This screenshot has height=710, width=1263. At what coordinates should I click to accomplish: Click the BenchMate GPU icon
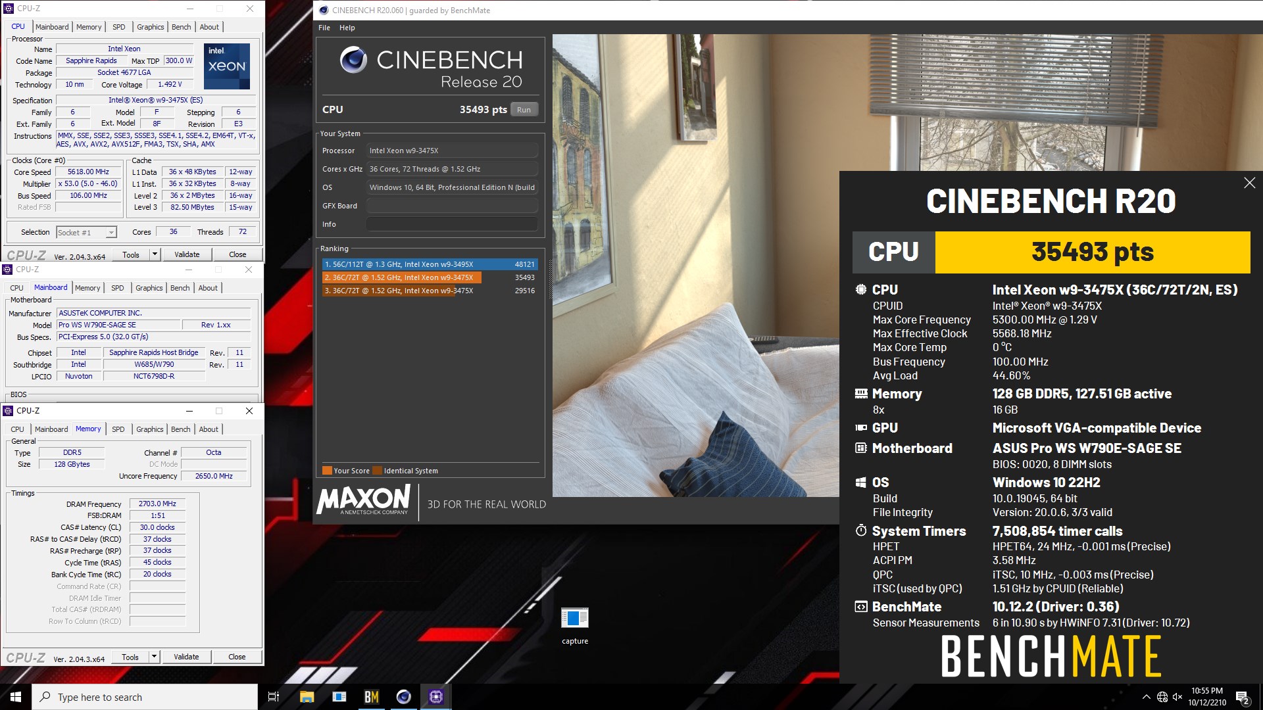860,427
